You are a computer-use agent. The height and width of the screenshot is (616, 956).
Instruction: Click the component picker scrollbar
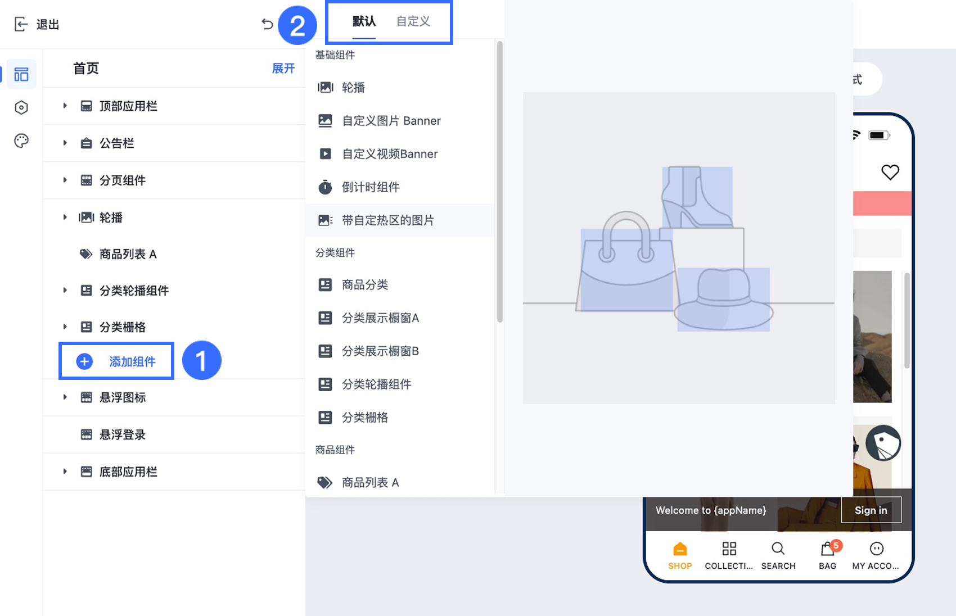(x=499, y=182)
